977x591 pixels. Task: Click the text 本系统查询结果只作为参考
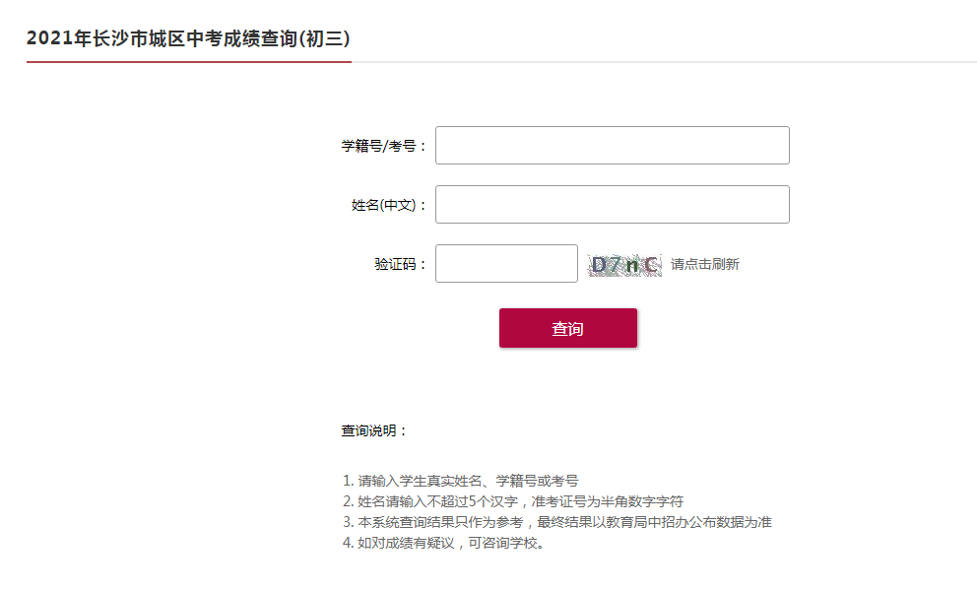point(440,522)
